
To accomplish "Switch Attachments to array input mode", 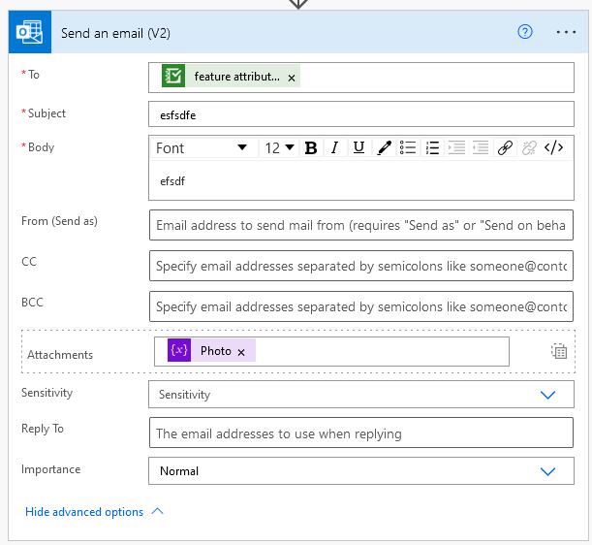I will click(x=559, y=351).
